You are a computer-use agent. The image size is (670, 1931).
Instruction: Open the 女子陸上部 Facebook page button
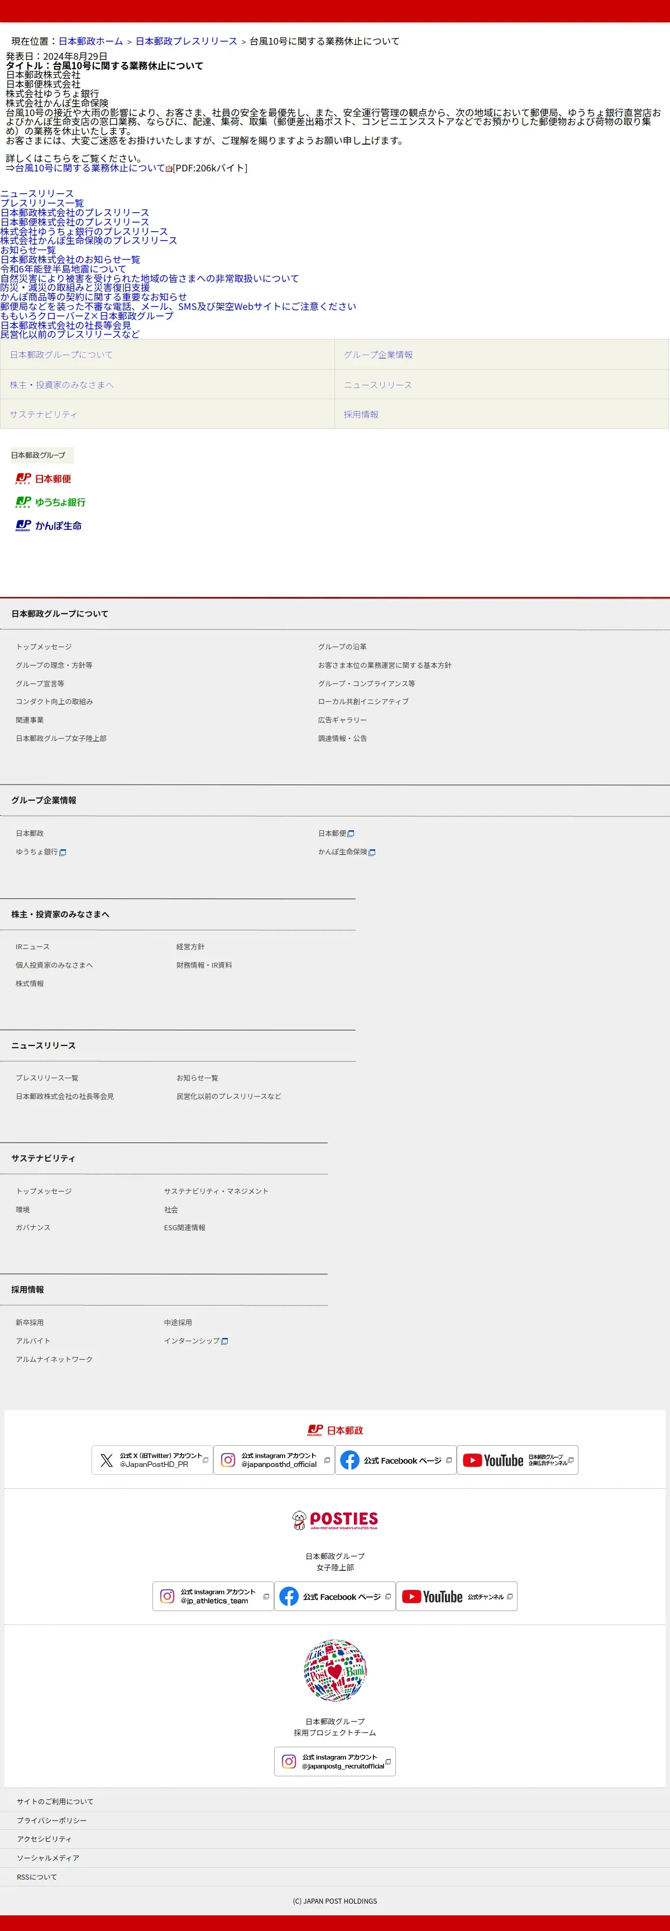(334, 1596)
